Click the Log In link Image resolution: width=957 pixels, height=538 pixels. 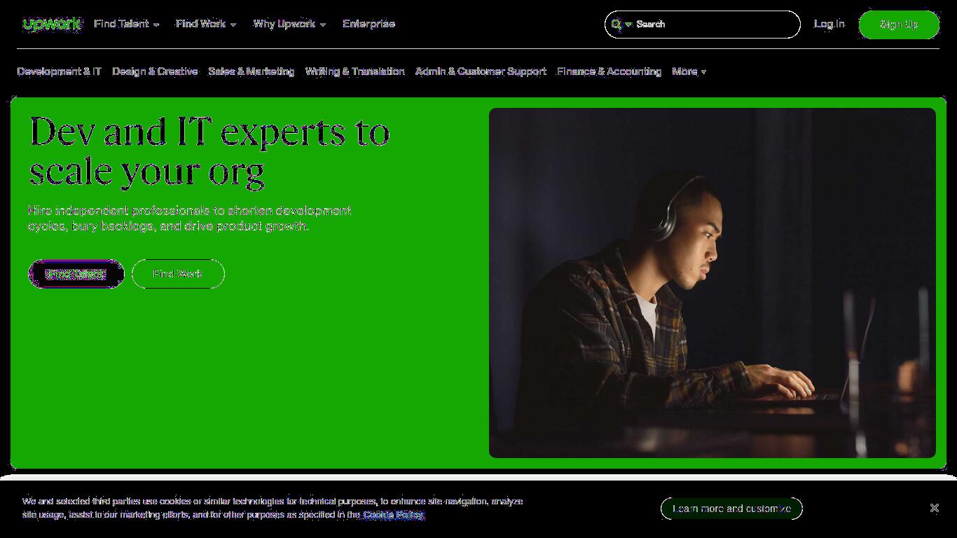[829, 24]
